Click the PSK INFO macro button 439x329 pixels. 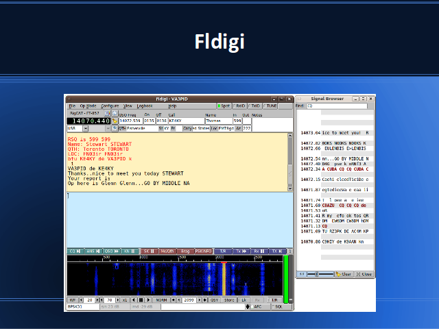click(x=204, y=252)
